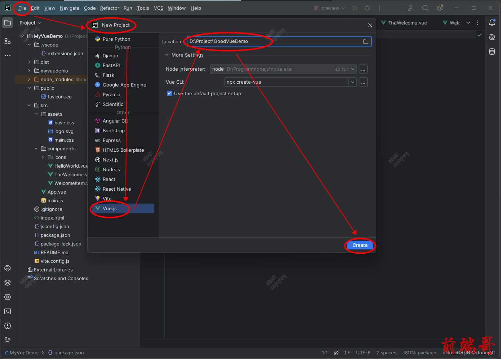Toggle Use the default project setup checkbox
This screenshot has height=359, width=501.
(x=169, y=93)
